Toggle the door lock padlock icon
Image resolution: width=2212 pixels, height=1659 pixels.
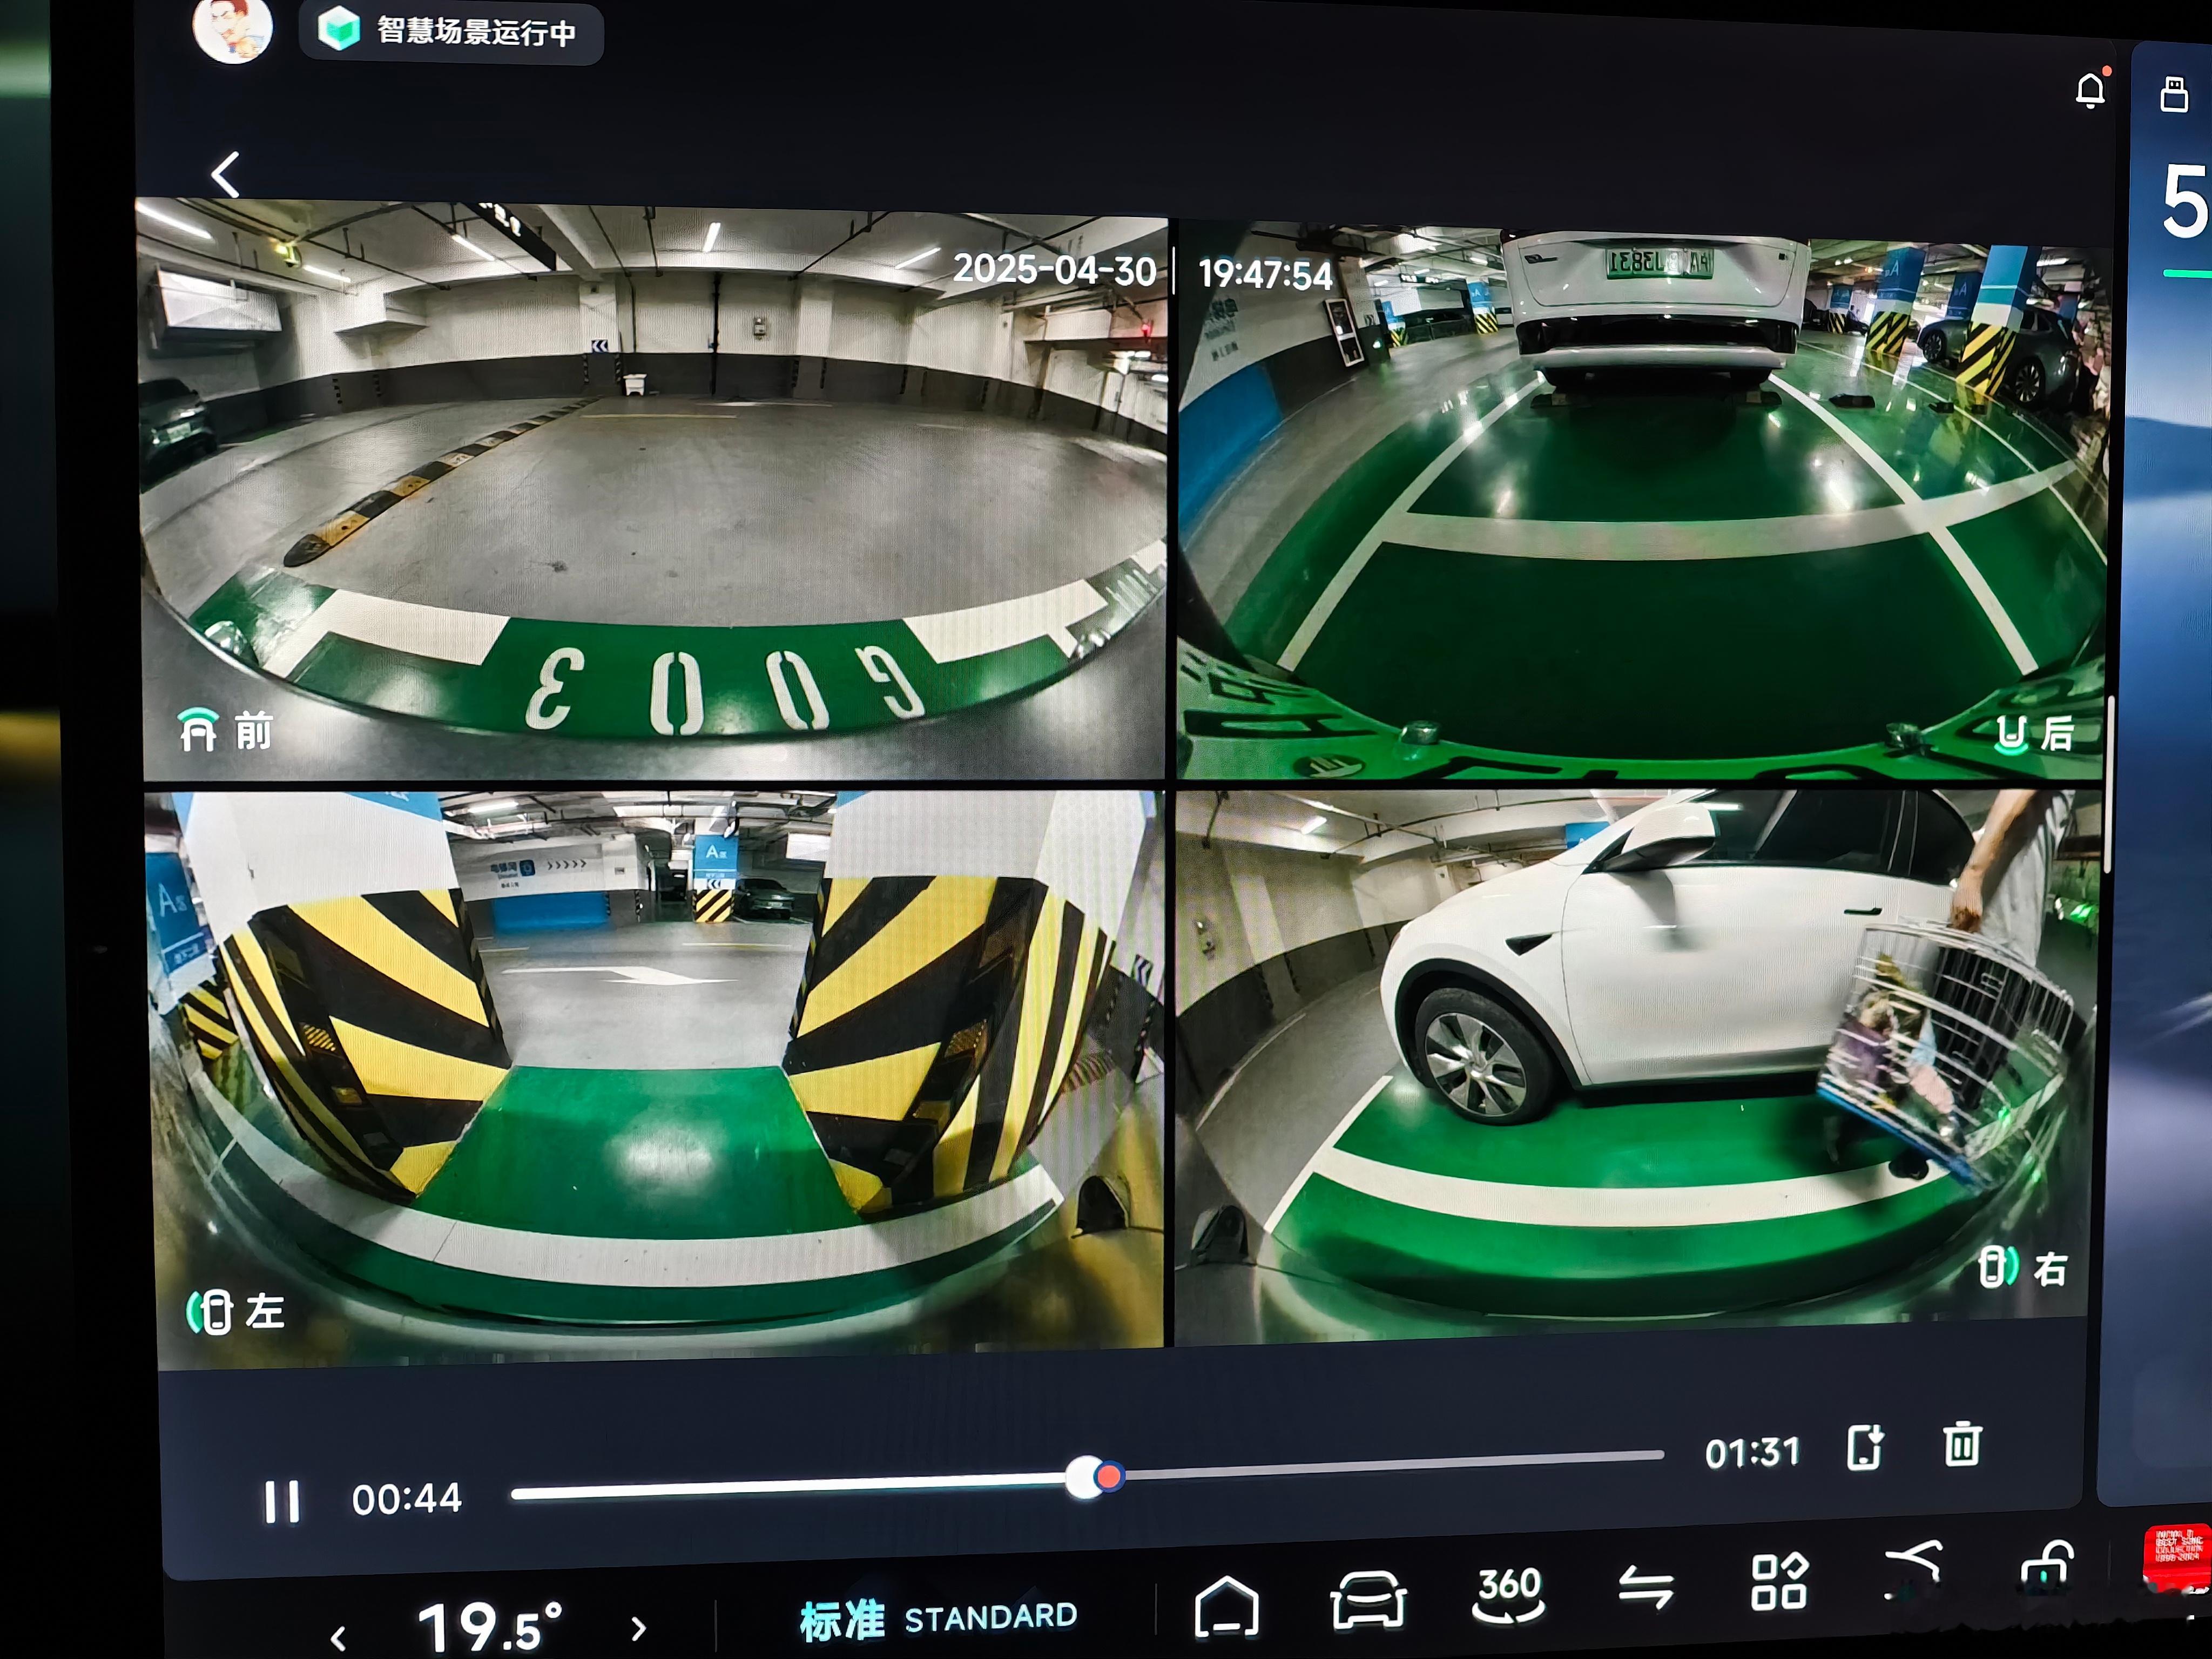click(2046, 1565)
